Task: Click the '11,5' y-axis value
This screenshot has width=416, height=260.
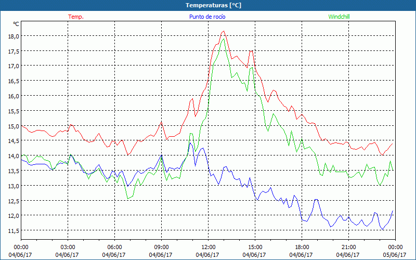Action: (x=14, y=231)
